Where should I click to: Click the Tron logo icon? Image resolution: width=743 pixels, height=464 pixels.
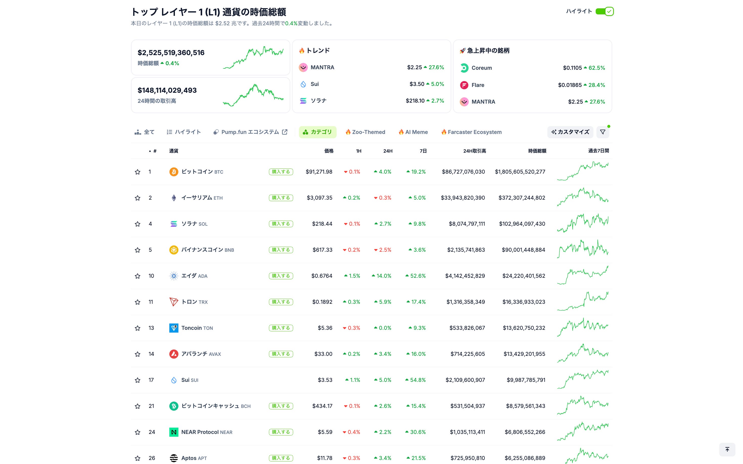[x=174, y=302]
